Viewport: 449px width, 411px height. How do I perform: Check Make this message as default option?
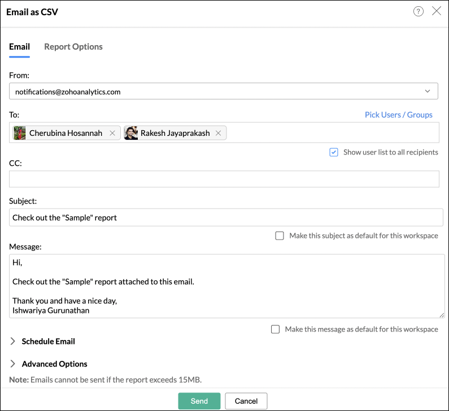(276, 329)
